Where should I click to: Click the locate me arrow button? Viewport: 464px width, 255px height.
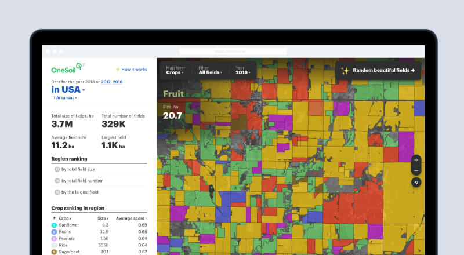[x=416, y=183]
